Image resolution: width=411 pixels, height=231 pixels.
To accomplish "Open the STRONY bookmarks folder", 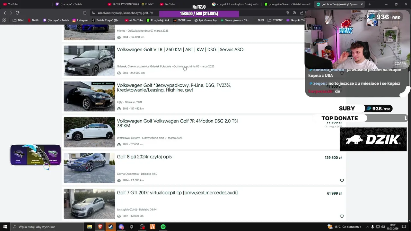I will 275,20.
